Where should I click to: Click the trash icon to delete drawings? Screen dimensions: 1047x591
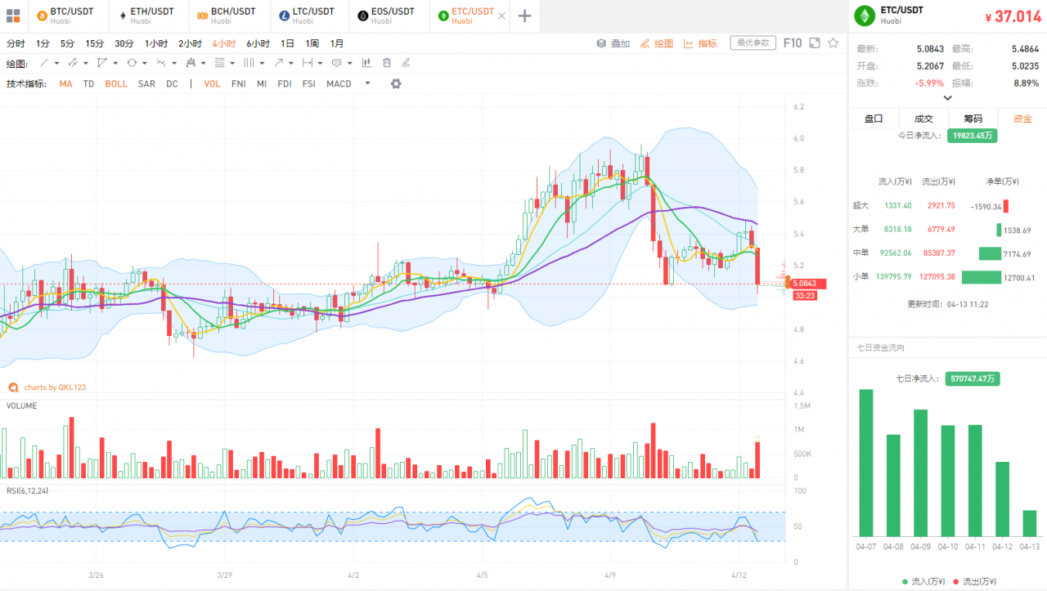(x=387, y=63)
